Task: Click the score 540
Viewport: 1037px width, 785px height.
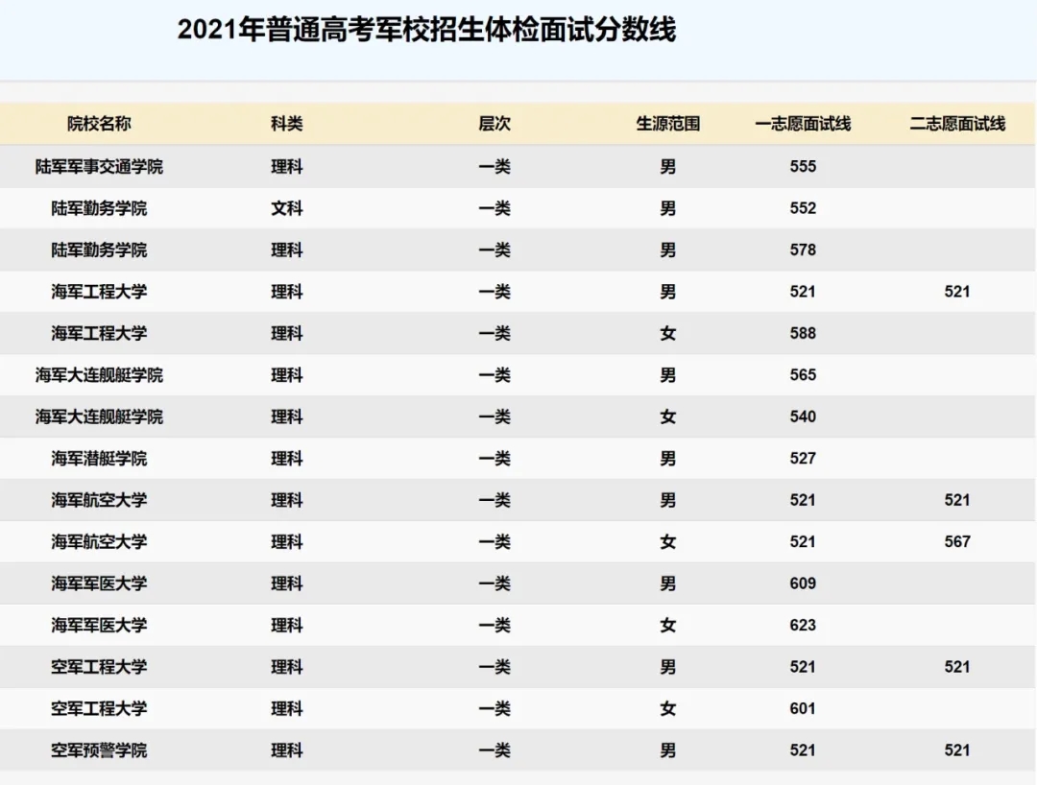Action: (x=803, y=416)
